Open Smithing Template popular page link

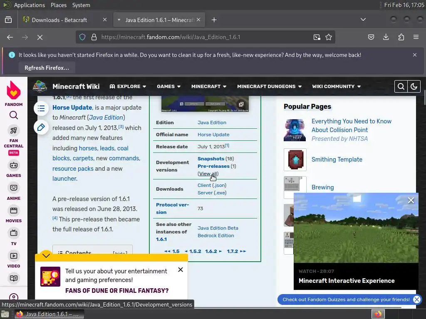point(337,159)
